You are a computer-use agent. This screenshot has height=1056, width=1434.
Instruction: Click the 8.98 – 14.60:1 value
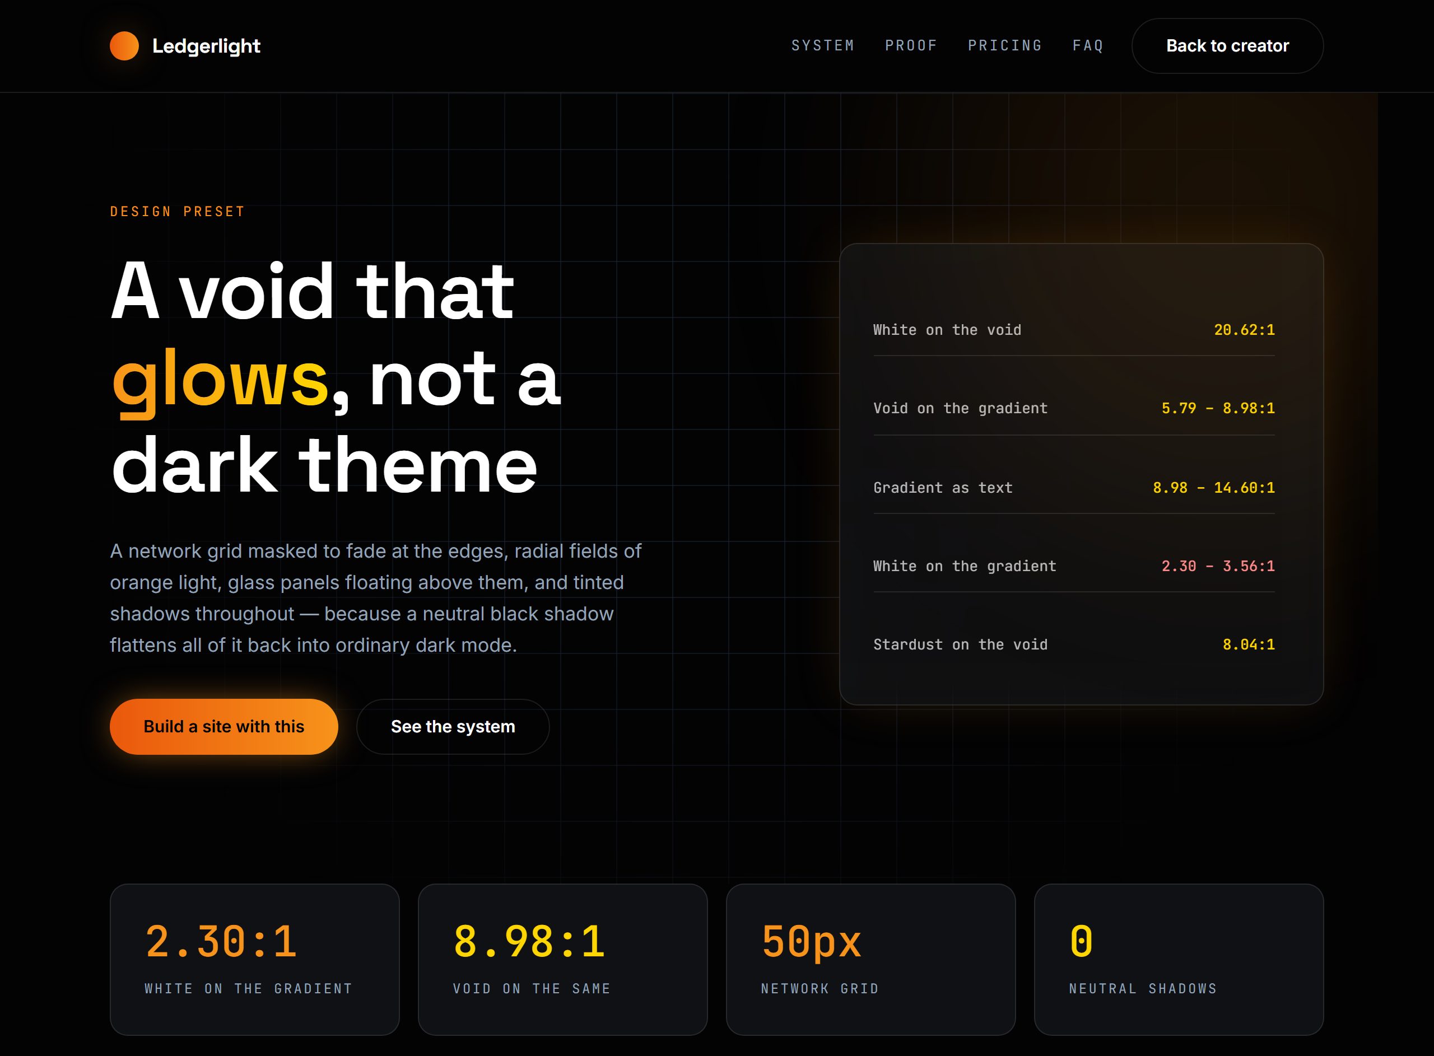(x=1213, y=488)
